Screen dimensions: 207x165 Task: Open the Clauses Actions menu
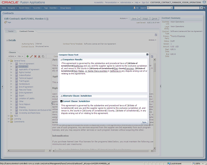pos(12,56)
